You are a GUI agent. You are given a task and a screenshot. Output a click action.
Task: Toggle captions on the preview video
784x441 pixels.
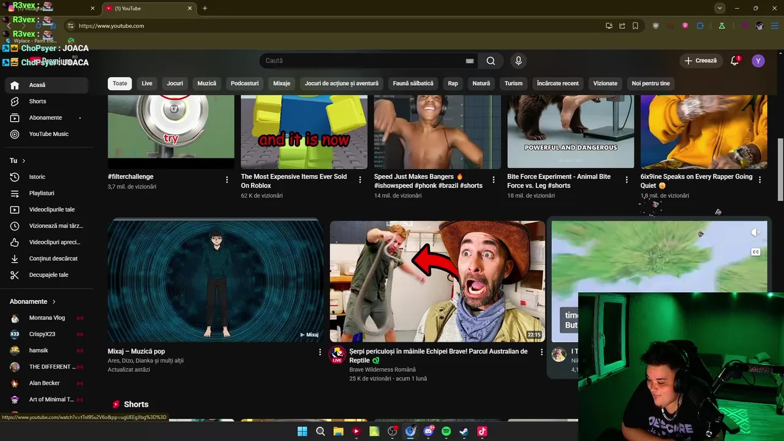click(x=756, y=252)
